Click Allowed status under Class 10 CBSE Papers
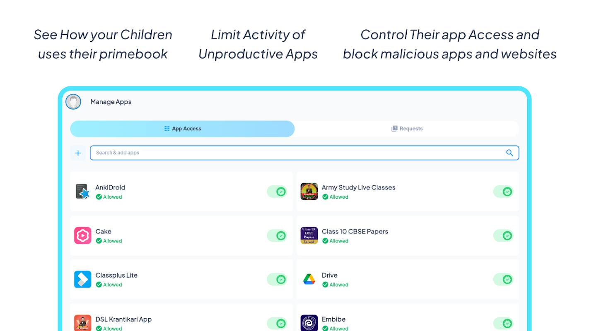Image resolution: width=589 pixels, height=331 pixels. coord(335,241)
